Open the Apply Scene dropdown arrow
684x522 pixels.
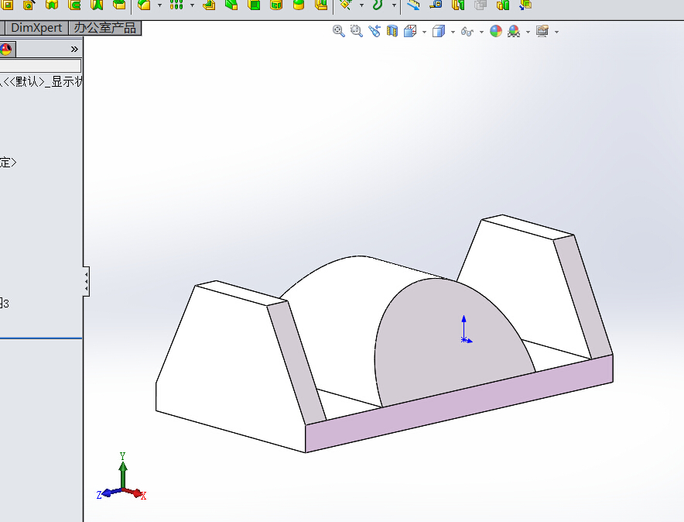(x=528, y=32)
